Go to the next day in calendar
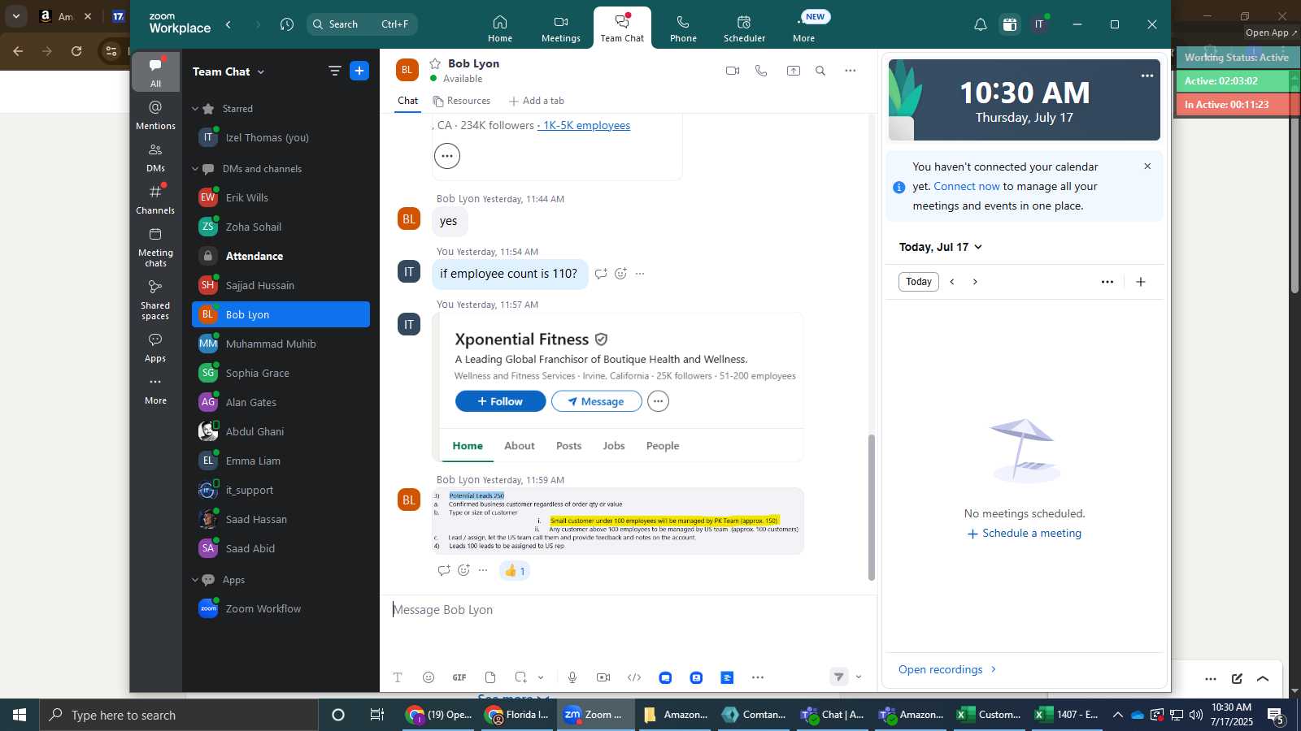 pyautogui.click(x=975, y=282)
